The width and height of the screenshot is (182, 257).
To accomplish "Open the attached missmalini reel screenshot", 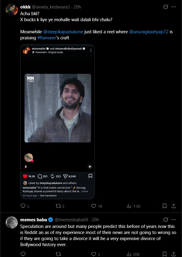I will pos(57,122).
